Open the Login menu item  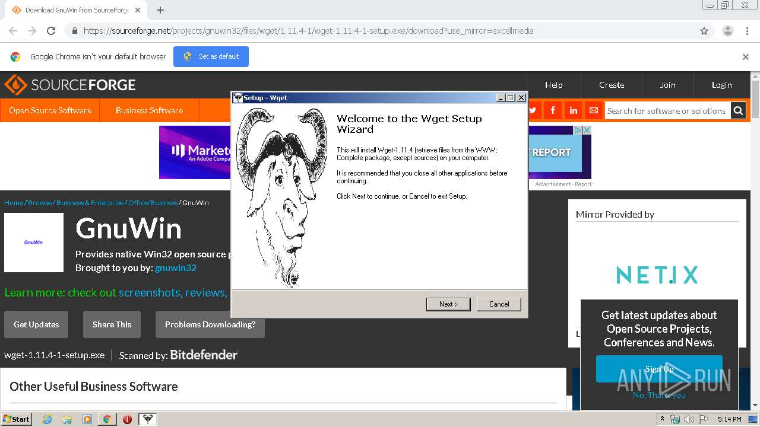coord(722,85)
